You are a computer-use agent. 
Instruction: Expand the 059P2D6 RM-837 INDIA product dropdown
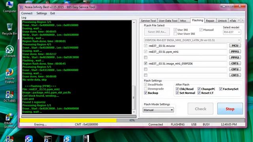(193, 40)
